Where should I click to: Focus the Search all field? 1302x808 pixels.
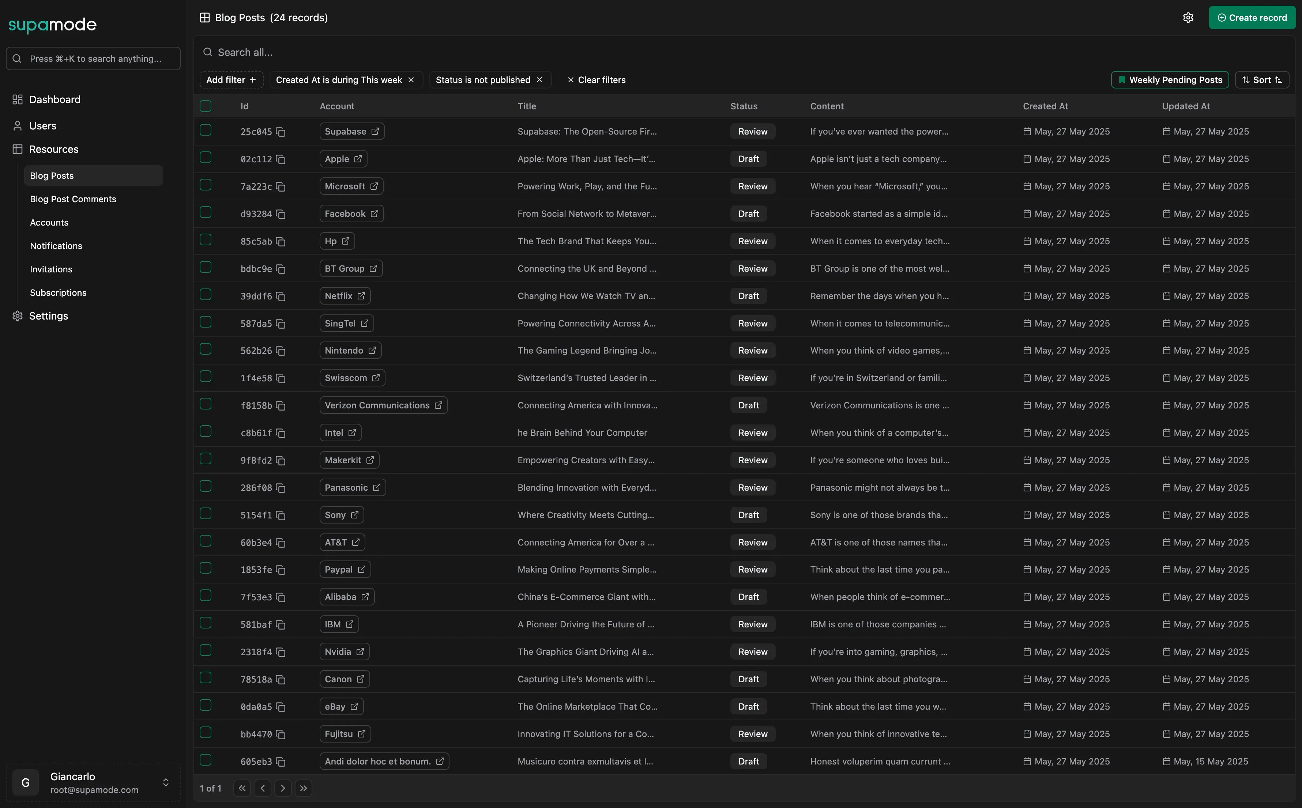coord(744,52)
